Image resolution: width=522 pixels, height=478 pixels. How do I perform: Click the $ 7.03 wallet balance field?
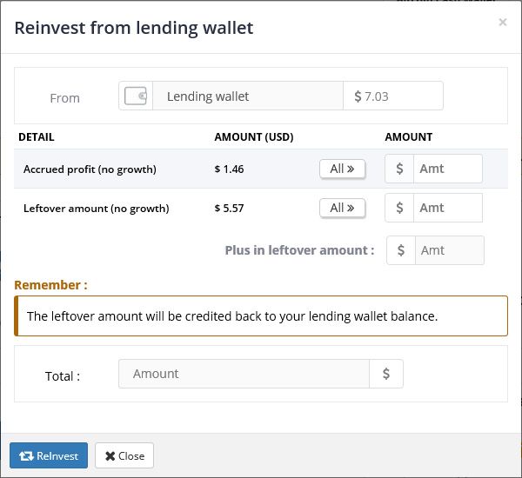[x=393, y=96]
